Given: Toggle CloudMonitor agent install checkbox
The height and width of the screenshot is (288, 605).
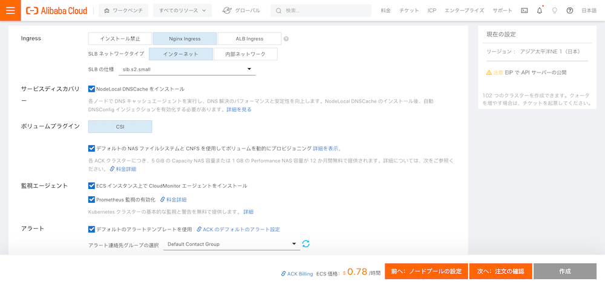Looking at the screenshot, I should [x=91, y=186].
